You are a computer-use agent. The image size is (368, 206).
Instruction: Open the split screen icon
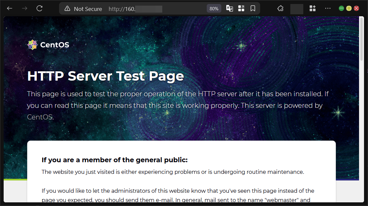tap(241, 8)
